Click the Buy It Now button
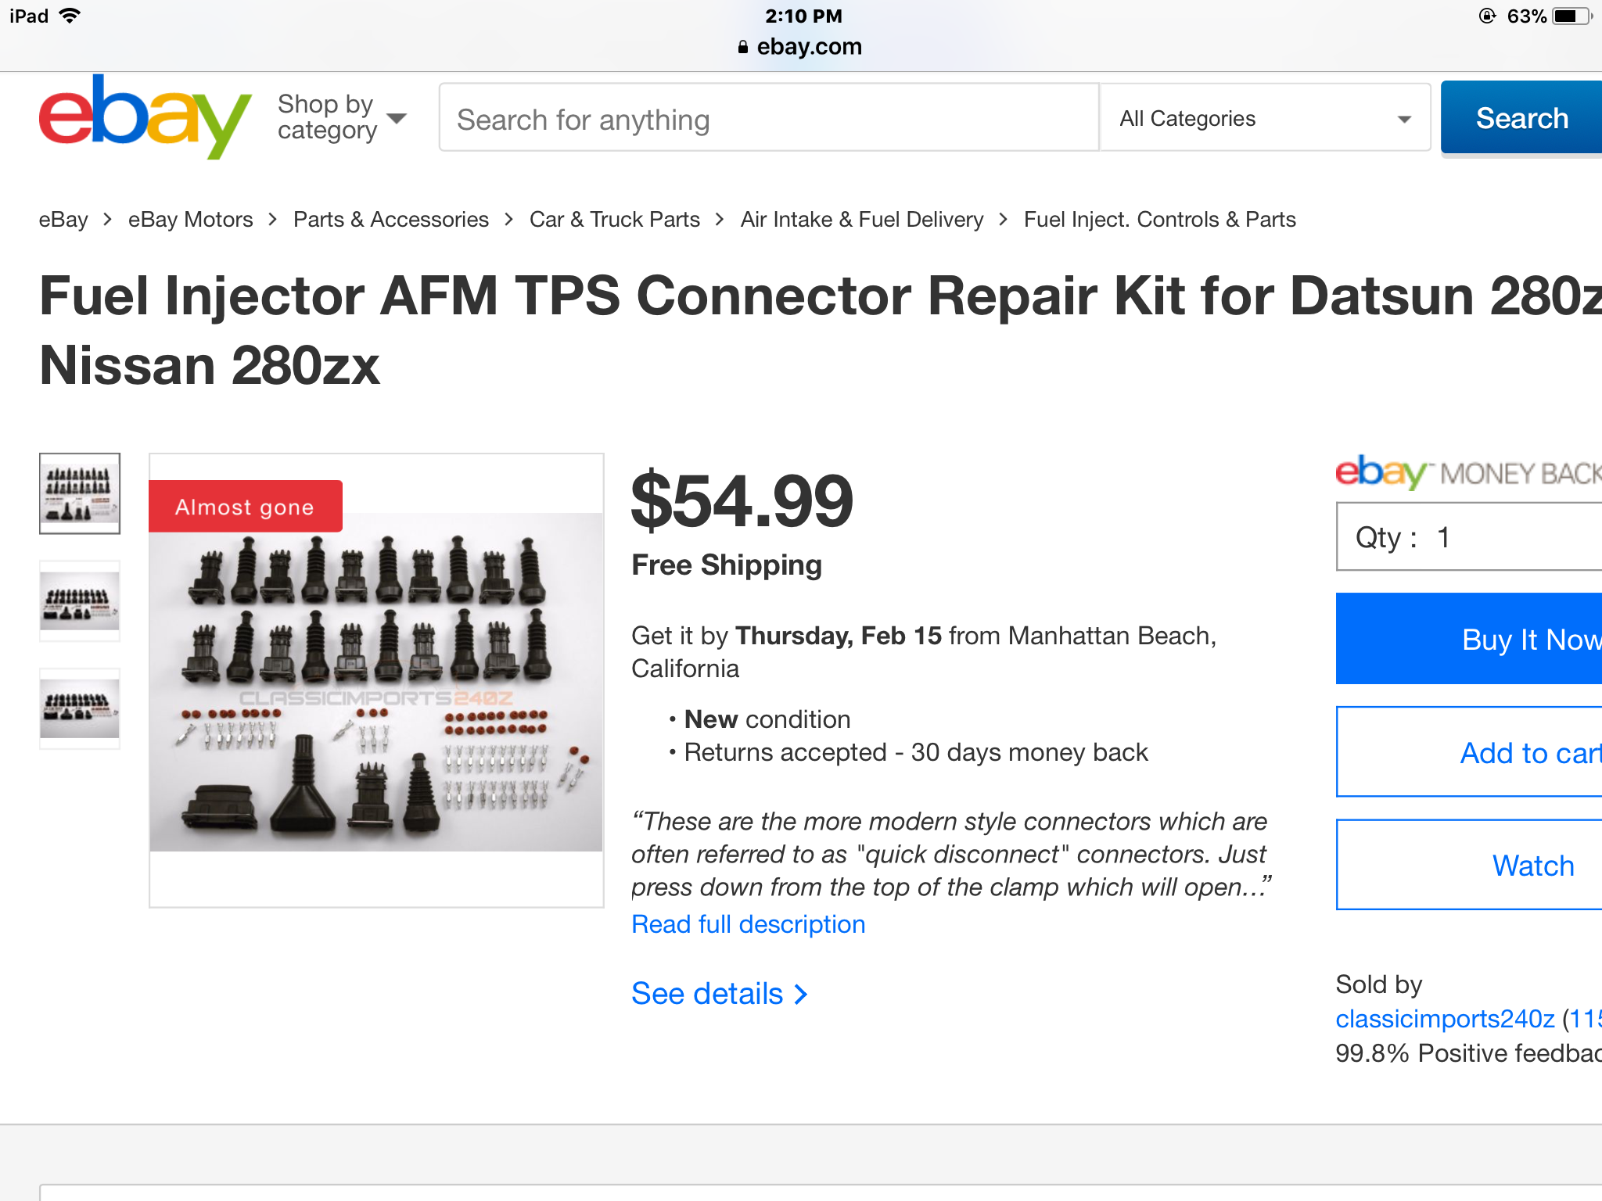This screenshot has width=1602, height=1201. coord(1469,639)
